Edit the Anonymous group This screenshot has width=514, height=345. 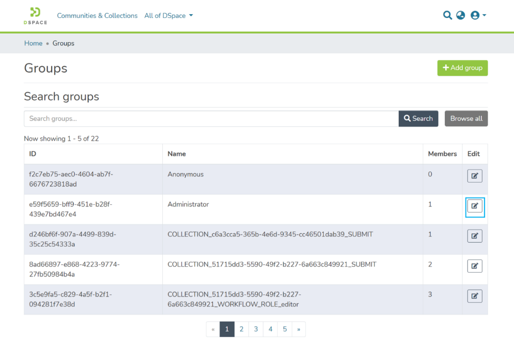coord(475,176)
